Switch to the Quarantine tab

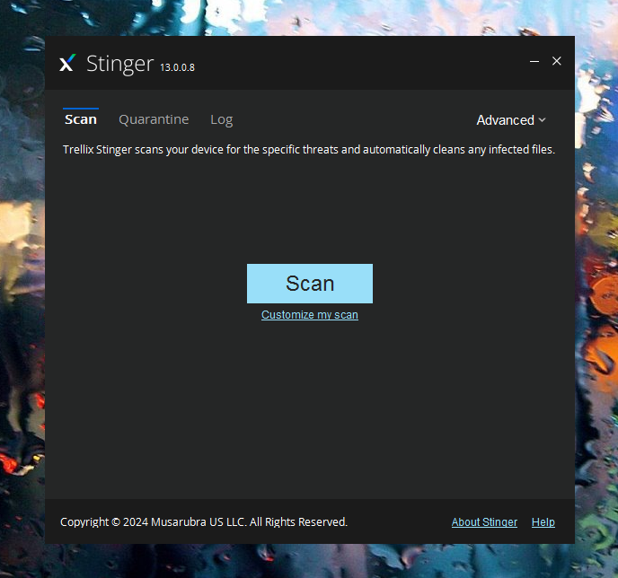pyautogui.click(x=154, y=119)
